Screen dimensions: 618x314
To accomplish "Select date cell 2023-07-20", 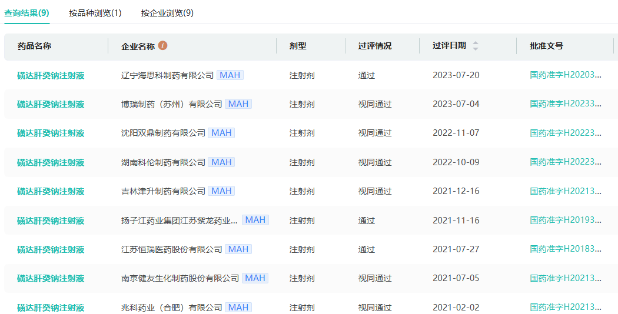I will click(x=456, y=75).
